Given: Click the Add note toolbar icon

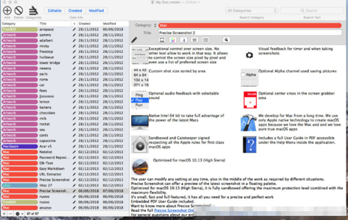Looking at the screenshot, I should coord(7,10).
